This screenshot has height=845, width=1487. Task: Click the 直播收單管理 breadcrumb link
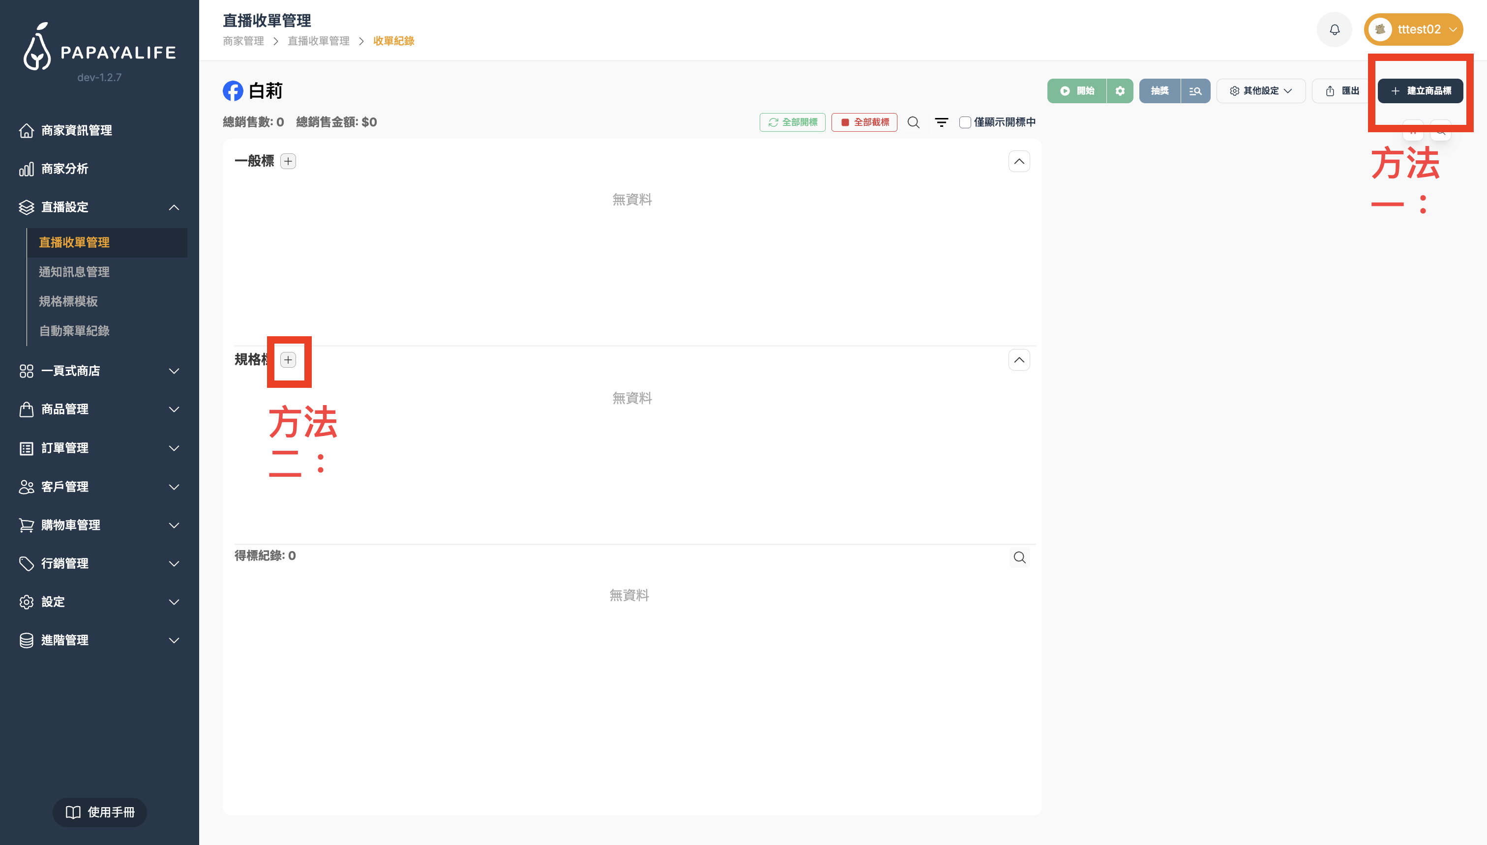[318, 41]
